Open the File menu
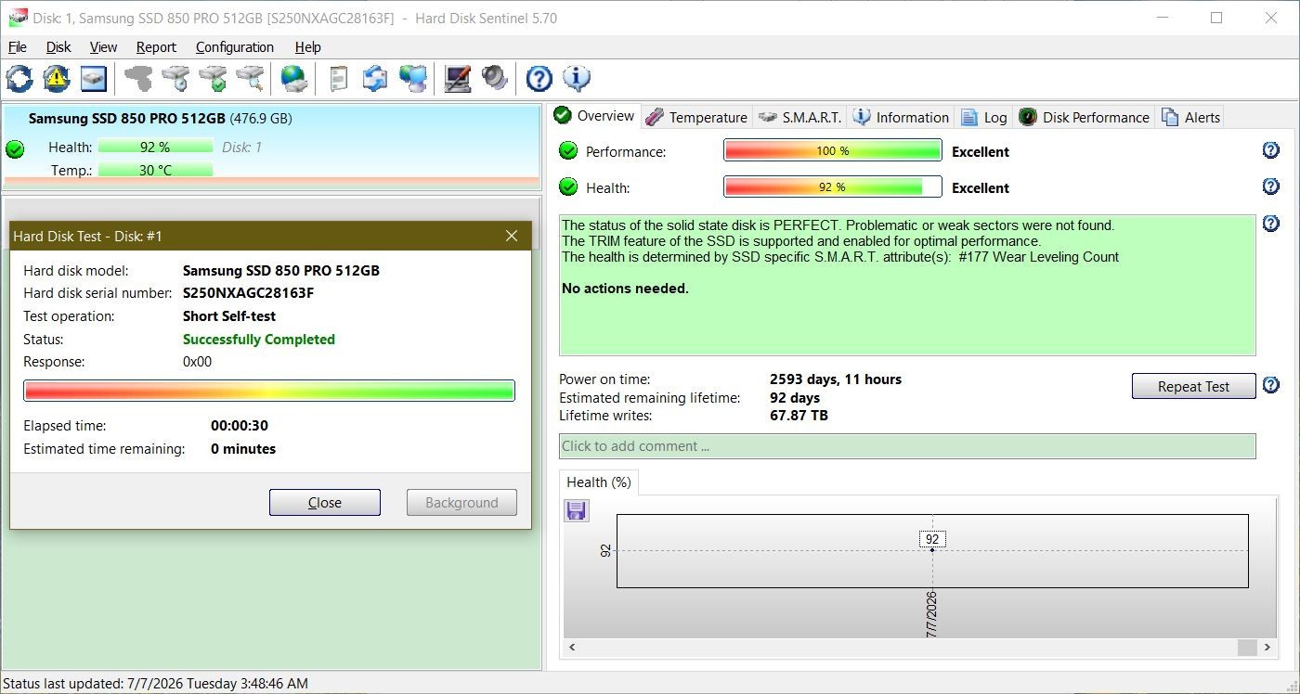 (x=17, y=47)
